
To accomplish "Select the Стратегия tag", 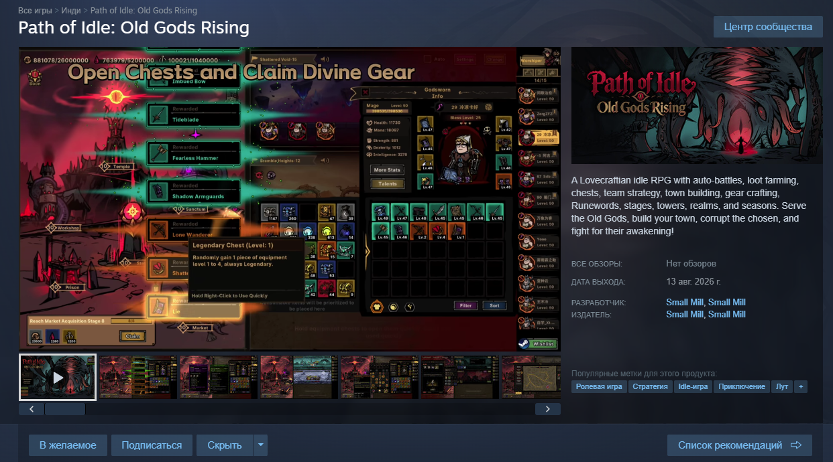I will pyautogui.click(x=650, y=386).
